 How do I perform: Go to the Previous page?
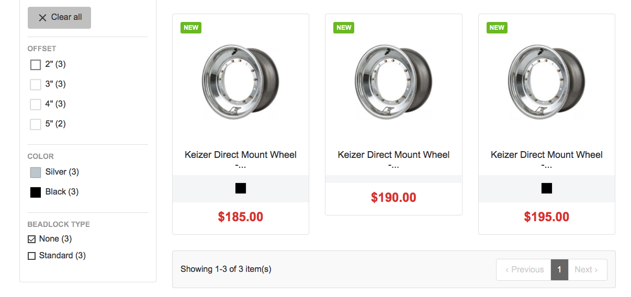tap(524, 270)
